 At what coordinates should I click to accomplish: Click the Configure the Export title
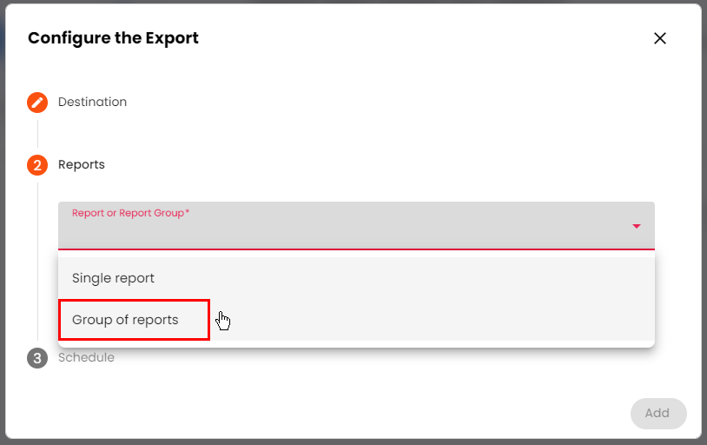click(113, 38)
